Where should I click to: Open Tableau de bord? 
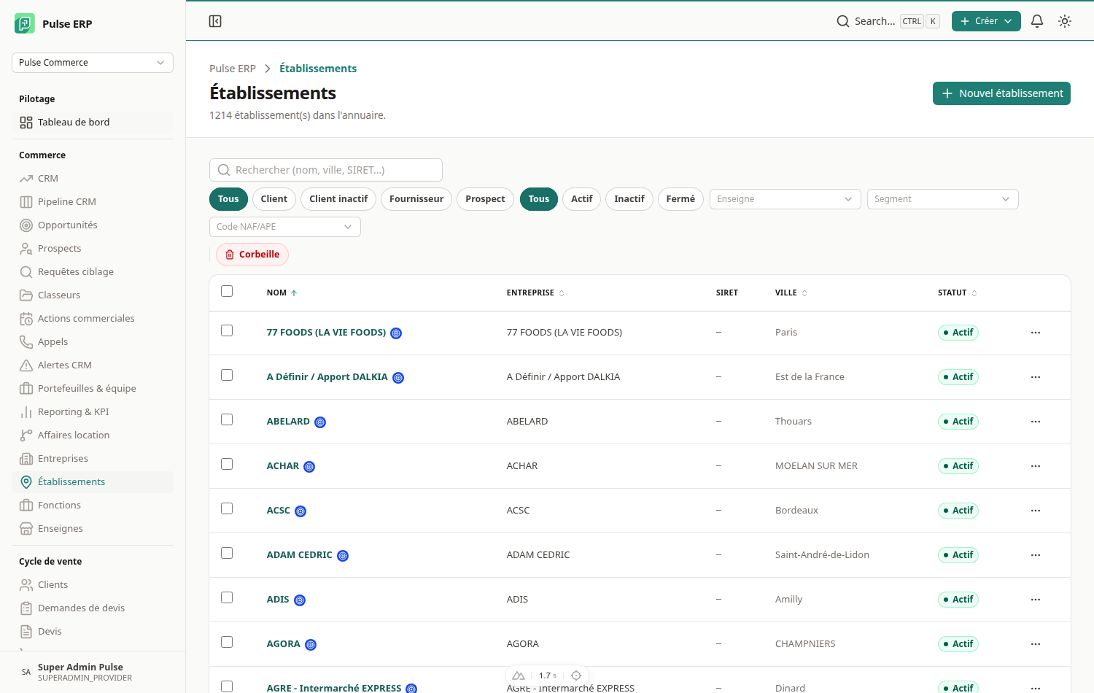(93, 122)
